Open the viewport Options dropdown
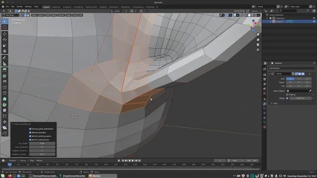 [256, 11]
